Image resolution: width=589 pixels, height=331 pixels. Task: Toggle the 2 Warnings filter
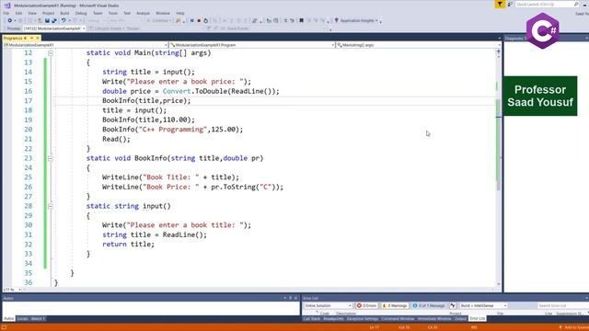pos(395,305)
